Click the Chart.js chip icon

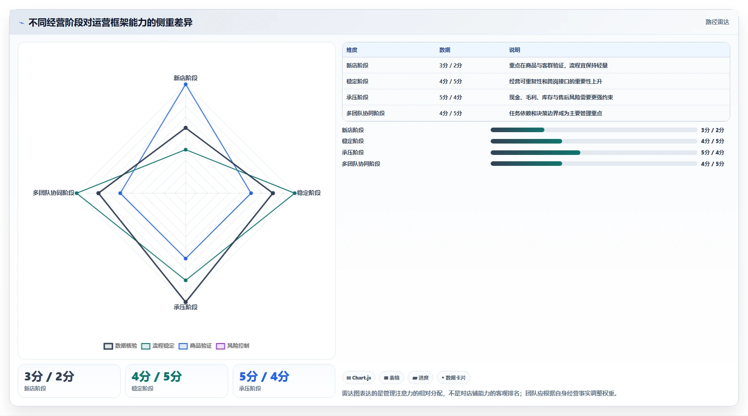pos(348,378)
